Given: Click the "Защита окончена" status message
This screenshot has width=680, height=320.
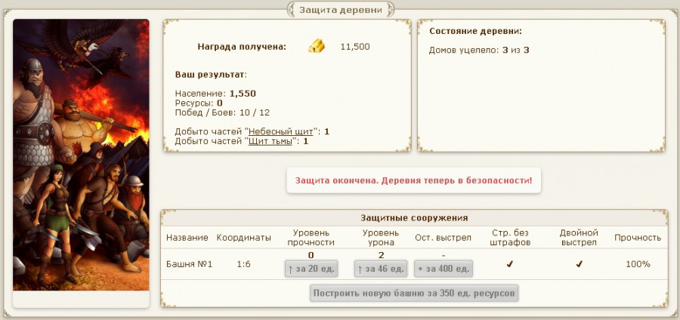Looking at the screenshot, I should pos(414,180).
